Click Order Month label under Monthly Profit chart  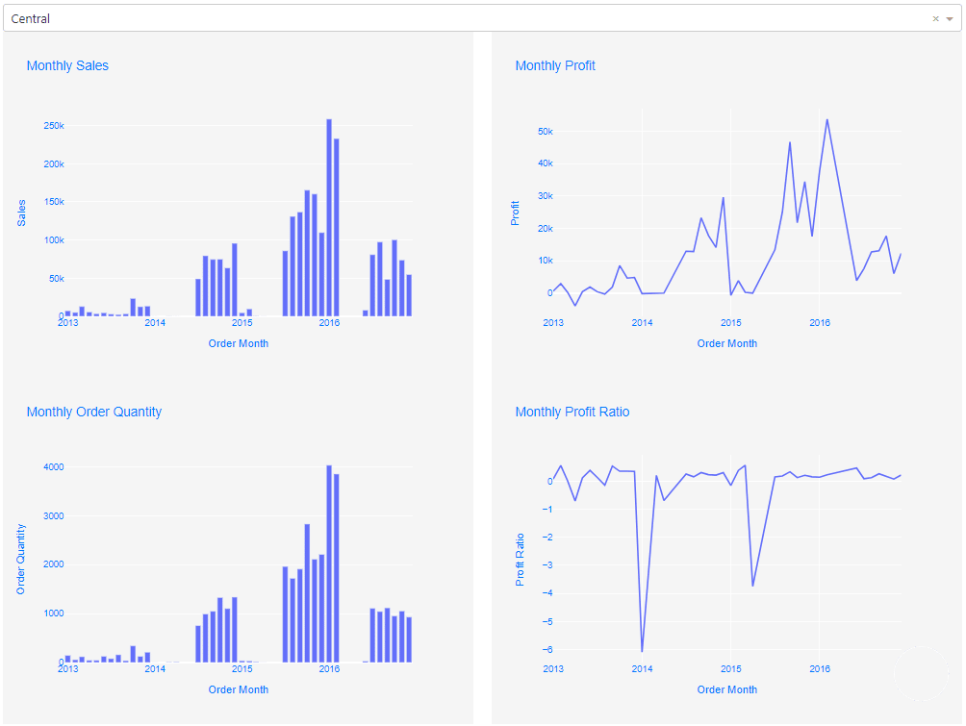pos(726,343)
